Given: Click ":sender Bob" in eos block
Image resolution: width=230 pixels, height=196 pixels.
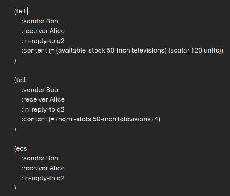Looking at the screenshot, I should coord(40,158).
